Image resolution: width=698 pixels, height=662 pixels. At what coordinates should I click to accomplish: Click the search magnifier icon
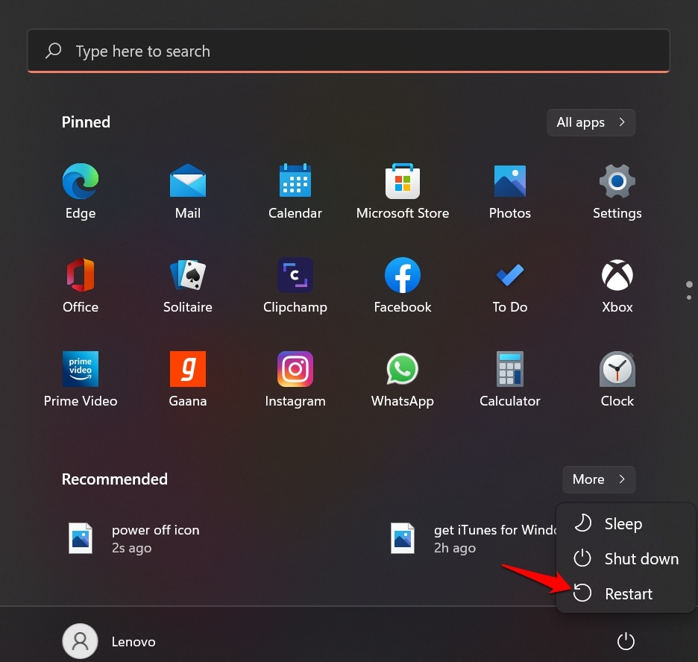pyautogui.click(x=54, y=51)
